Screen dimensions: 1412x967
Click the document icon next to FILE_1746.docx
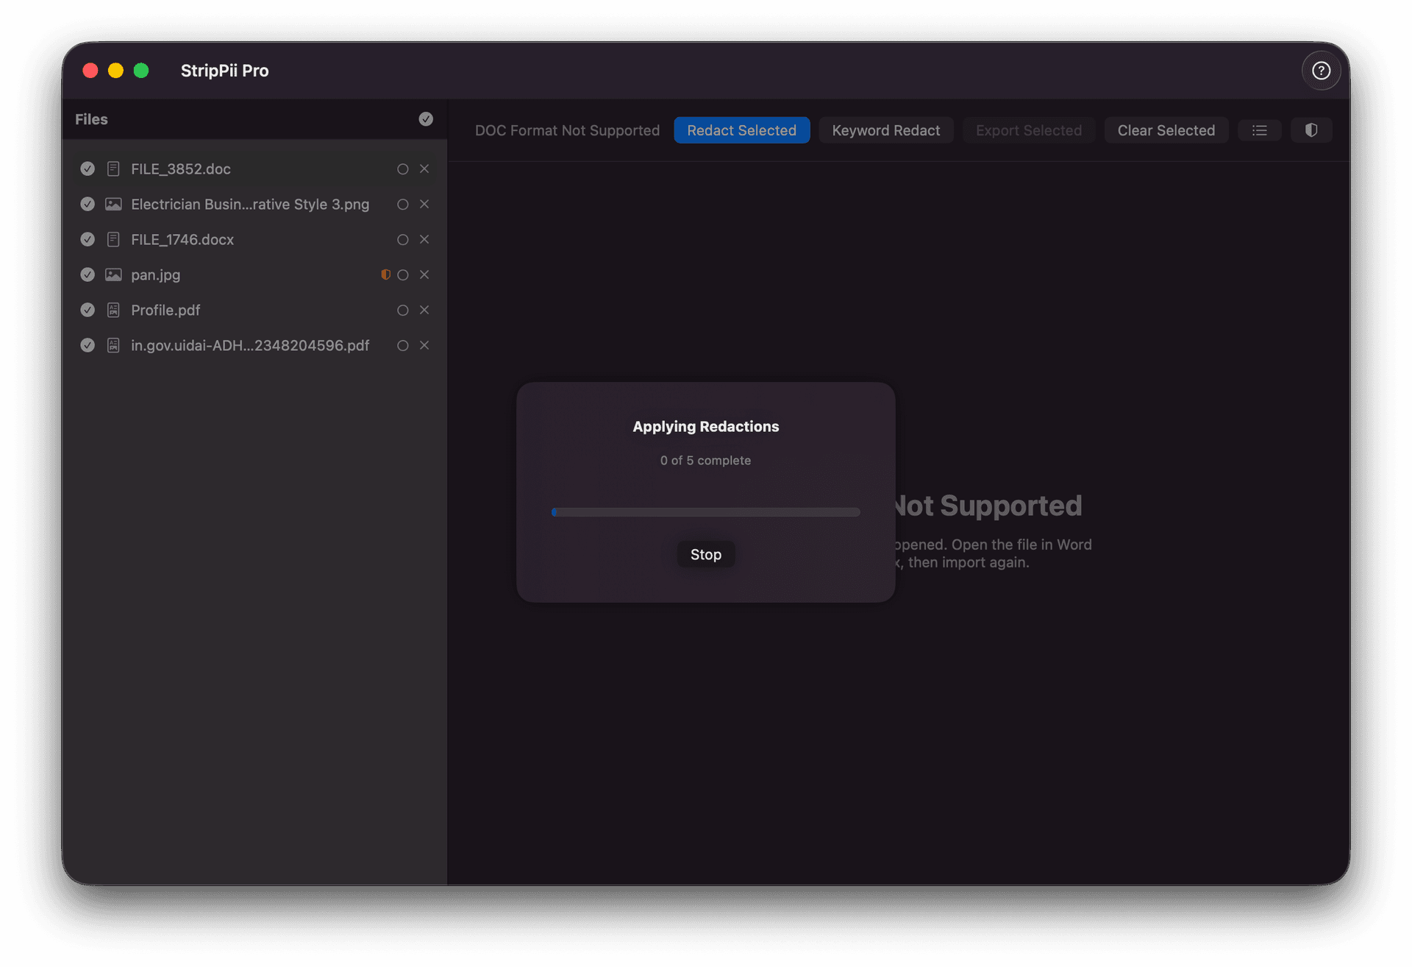[113, 239]
